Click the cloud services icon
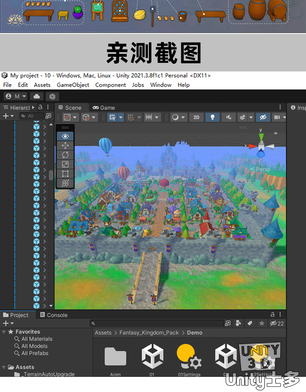Viewport: 306px width, 392px height. 37,96
